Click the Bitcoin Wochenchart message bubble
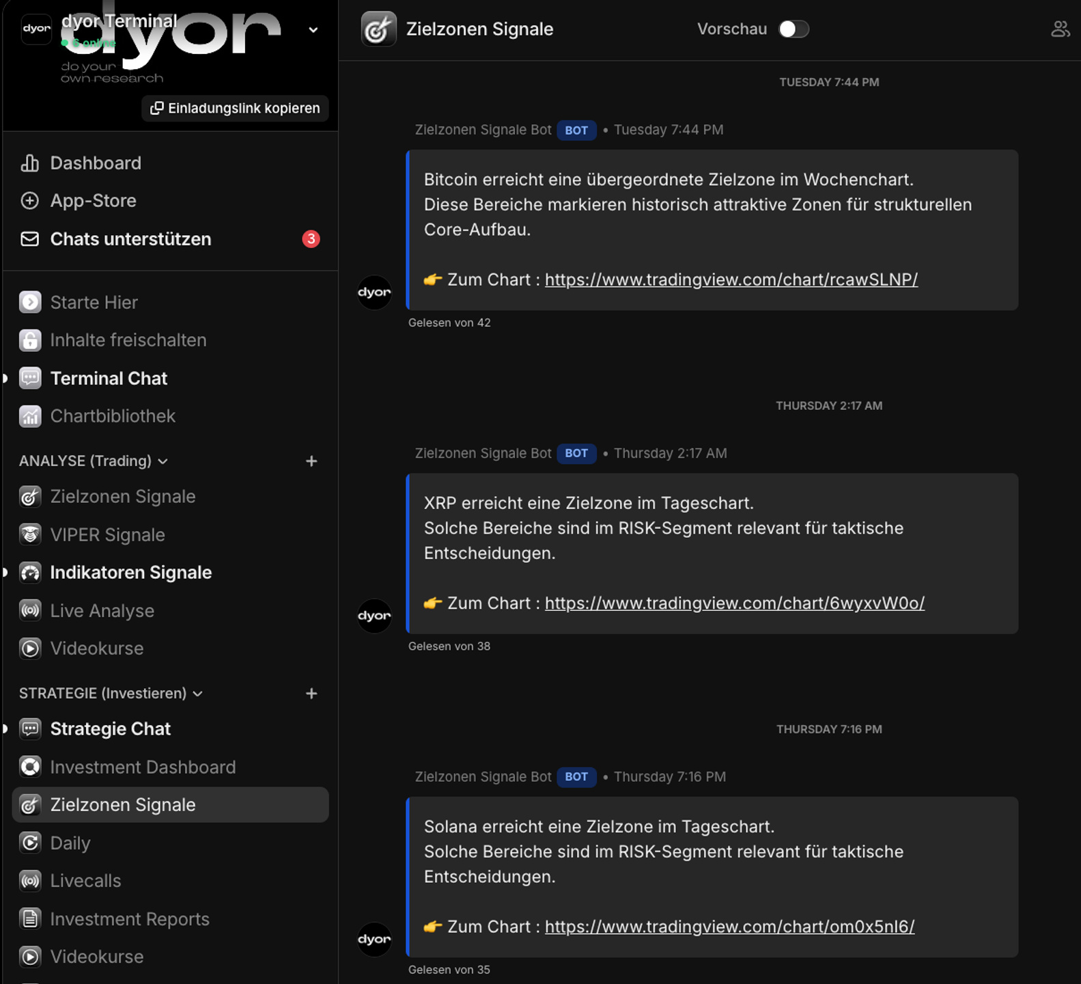Screen dimensions: 1081x984 pyautogui.click(x=712, y=230)
